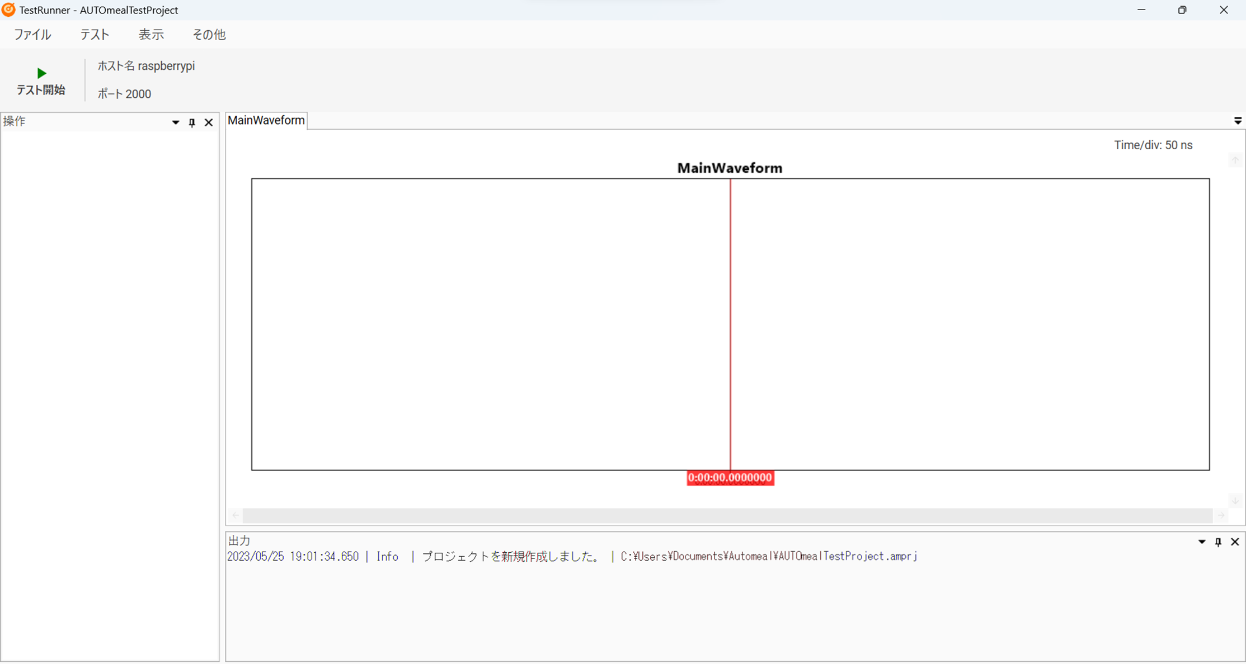Viewport: 1246px width, 664px height.
Task: Open the document tab list dropdown
Action: [1238, 121]
